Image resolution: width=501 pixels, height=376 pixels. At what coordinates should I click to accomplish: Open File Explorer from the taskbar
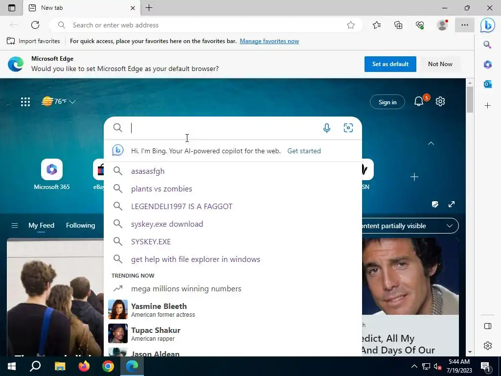(x=60, y=366)
